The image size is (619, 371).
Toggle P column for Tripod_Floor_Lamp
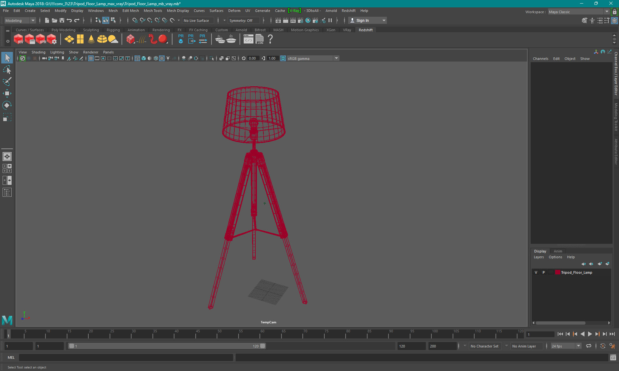pos(543,272)
